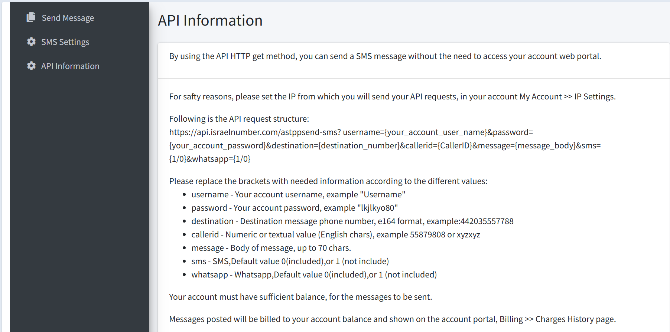Image resolution: width=670 pixels, height=332 pixels.
Task: Click the introductory HTTP get method sentence
Action: pos(385,56)
